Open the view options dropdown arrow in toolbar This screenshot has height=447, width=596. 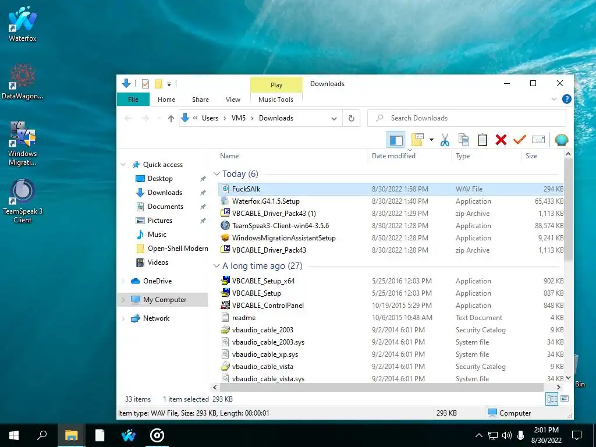[431, 140]
